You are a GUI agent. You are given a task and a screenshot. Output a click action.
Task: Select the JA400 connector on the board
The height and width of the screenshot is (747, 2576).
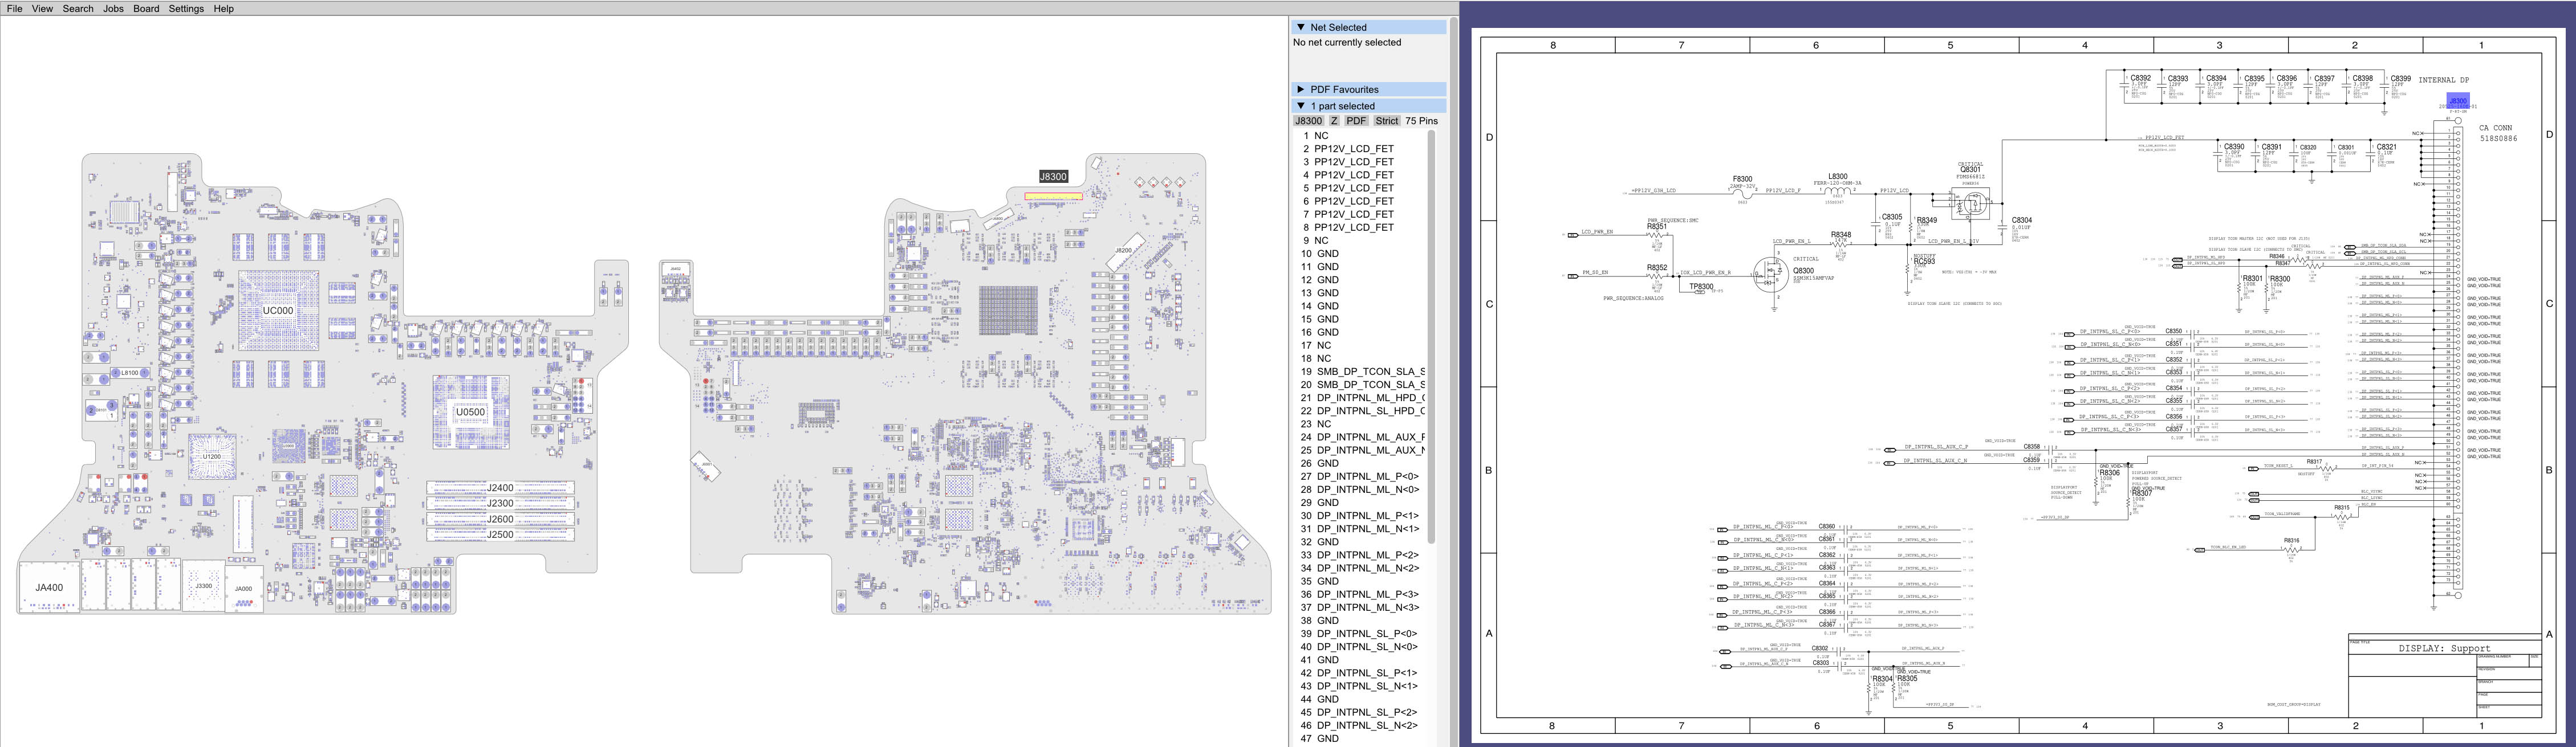tap(49, 587)
